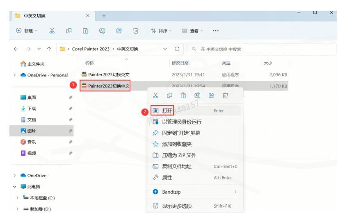The image size is (347, 224).
Task: Expand the address bar history dropdown
Action: [165, 49]
